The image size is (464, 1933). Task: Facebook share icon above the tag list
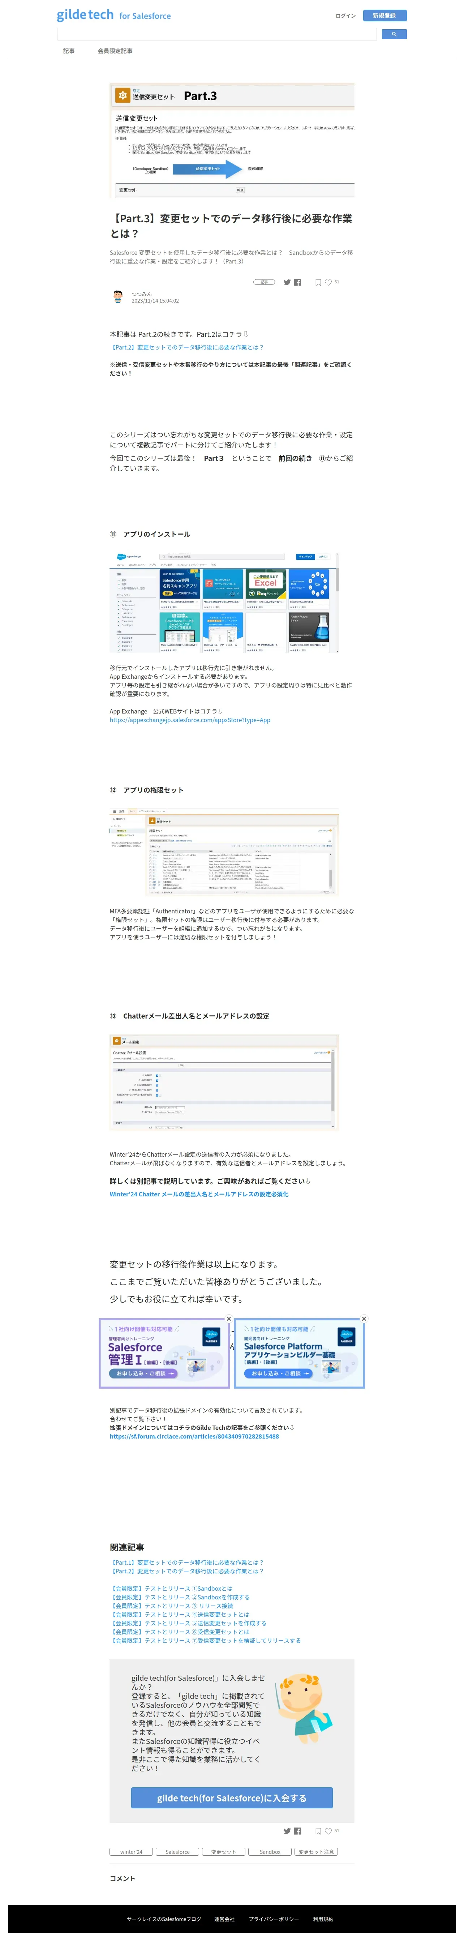pyautogui.click(x=297, y=1831)
